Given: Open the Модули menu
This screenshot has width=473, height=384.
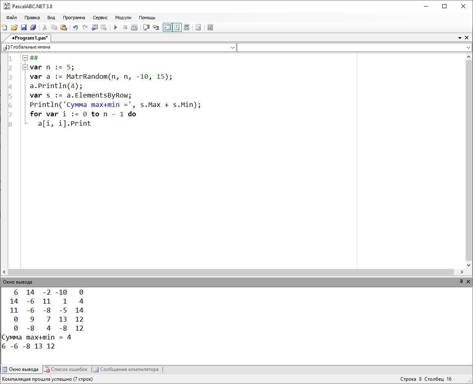Looking at the screenshot, I should [x=123, y=18].
